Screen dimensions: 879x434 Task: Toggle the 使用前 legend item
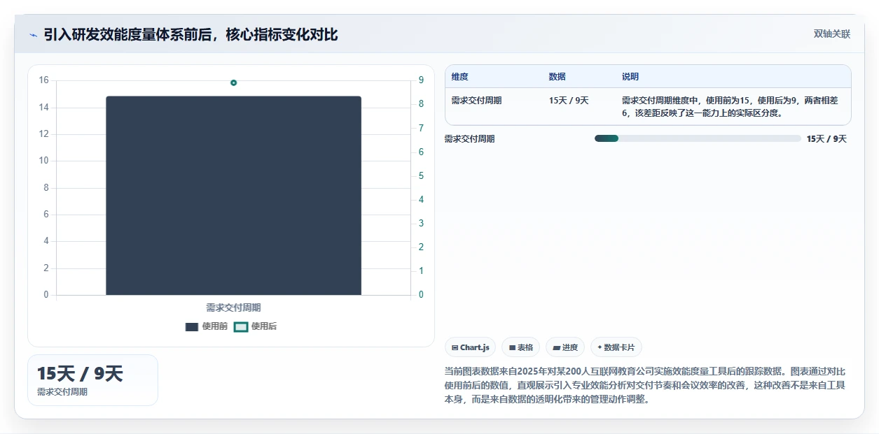pos(206,326)
